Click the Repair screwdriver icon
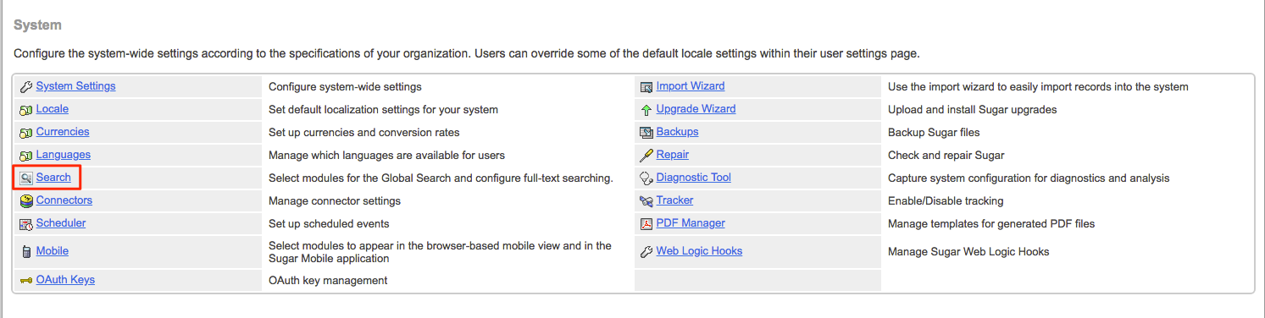This screenshot has width=1265, height=318. [646, 155]
